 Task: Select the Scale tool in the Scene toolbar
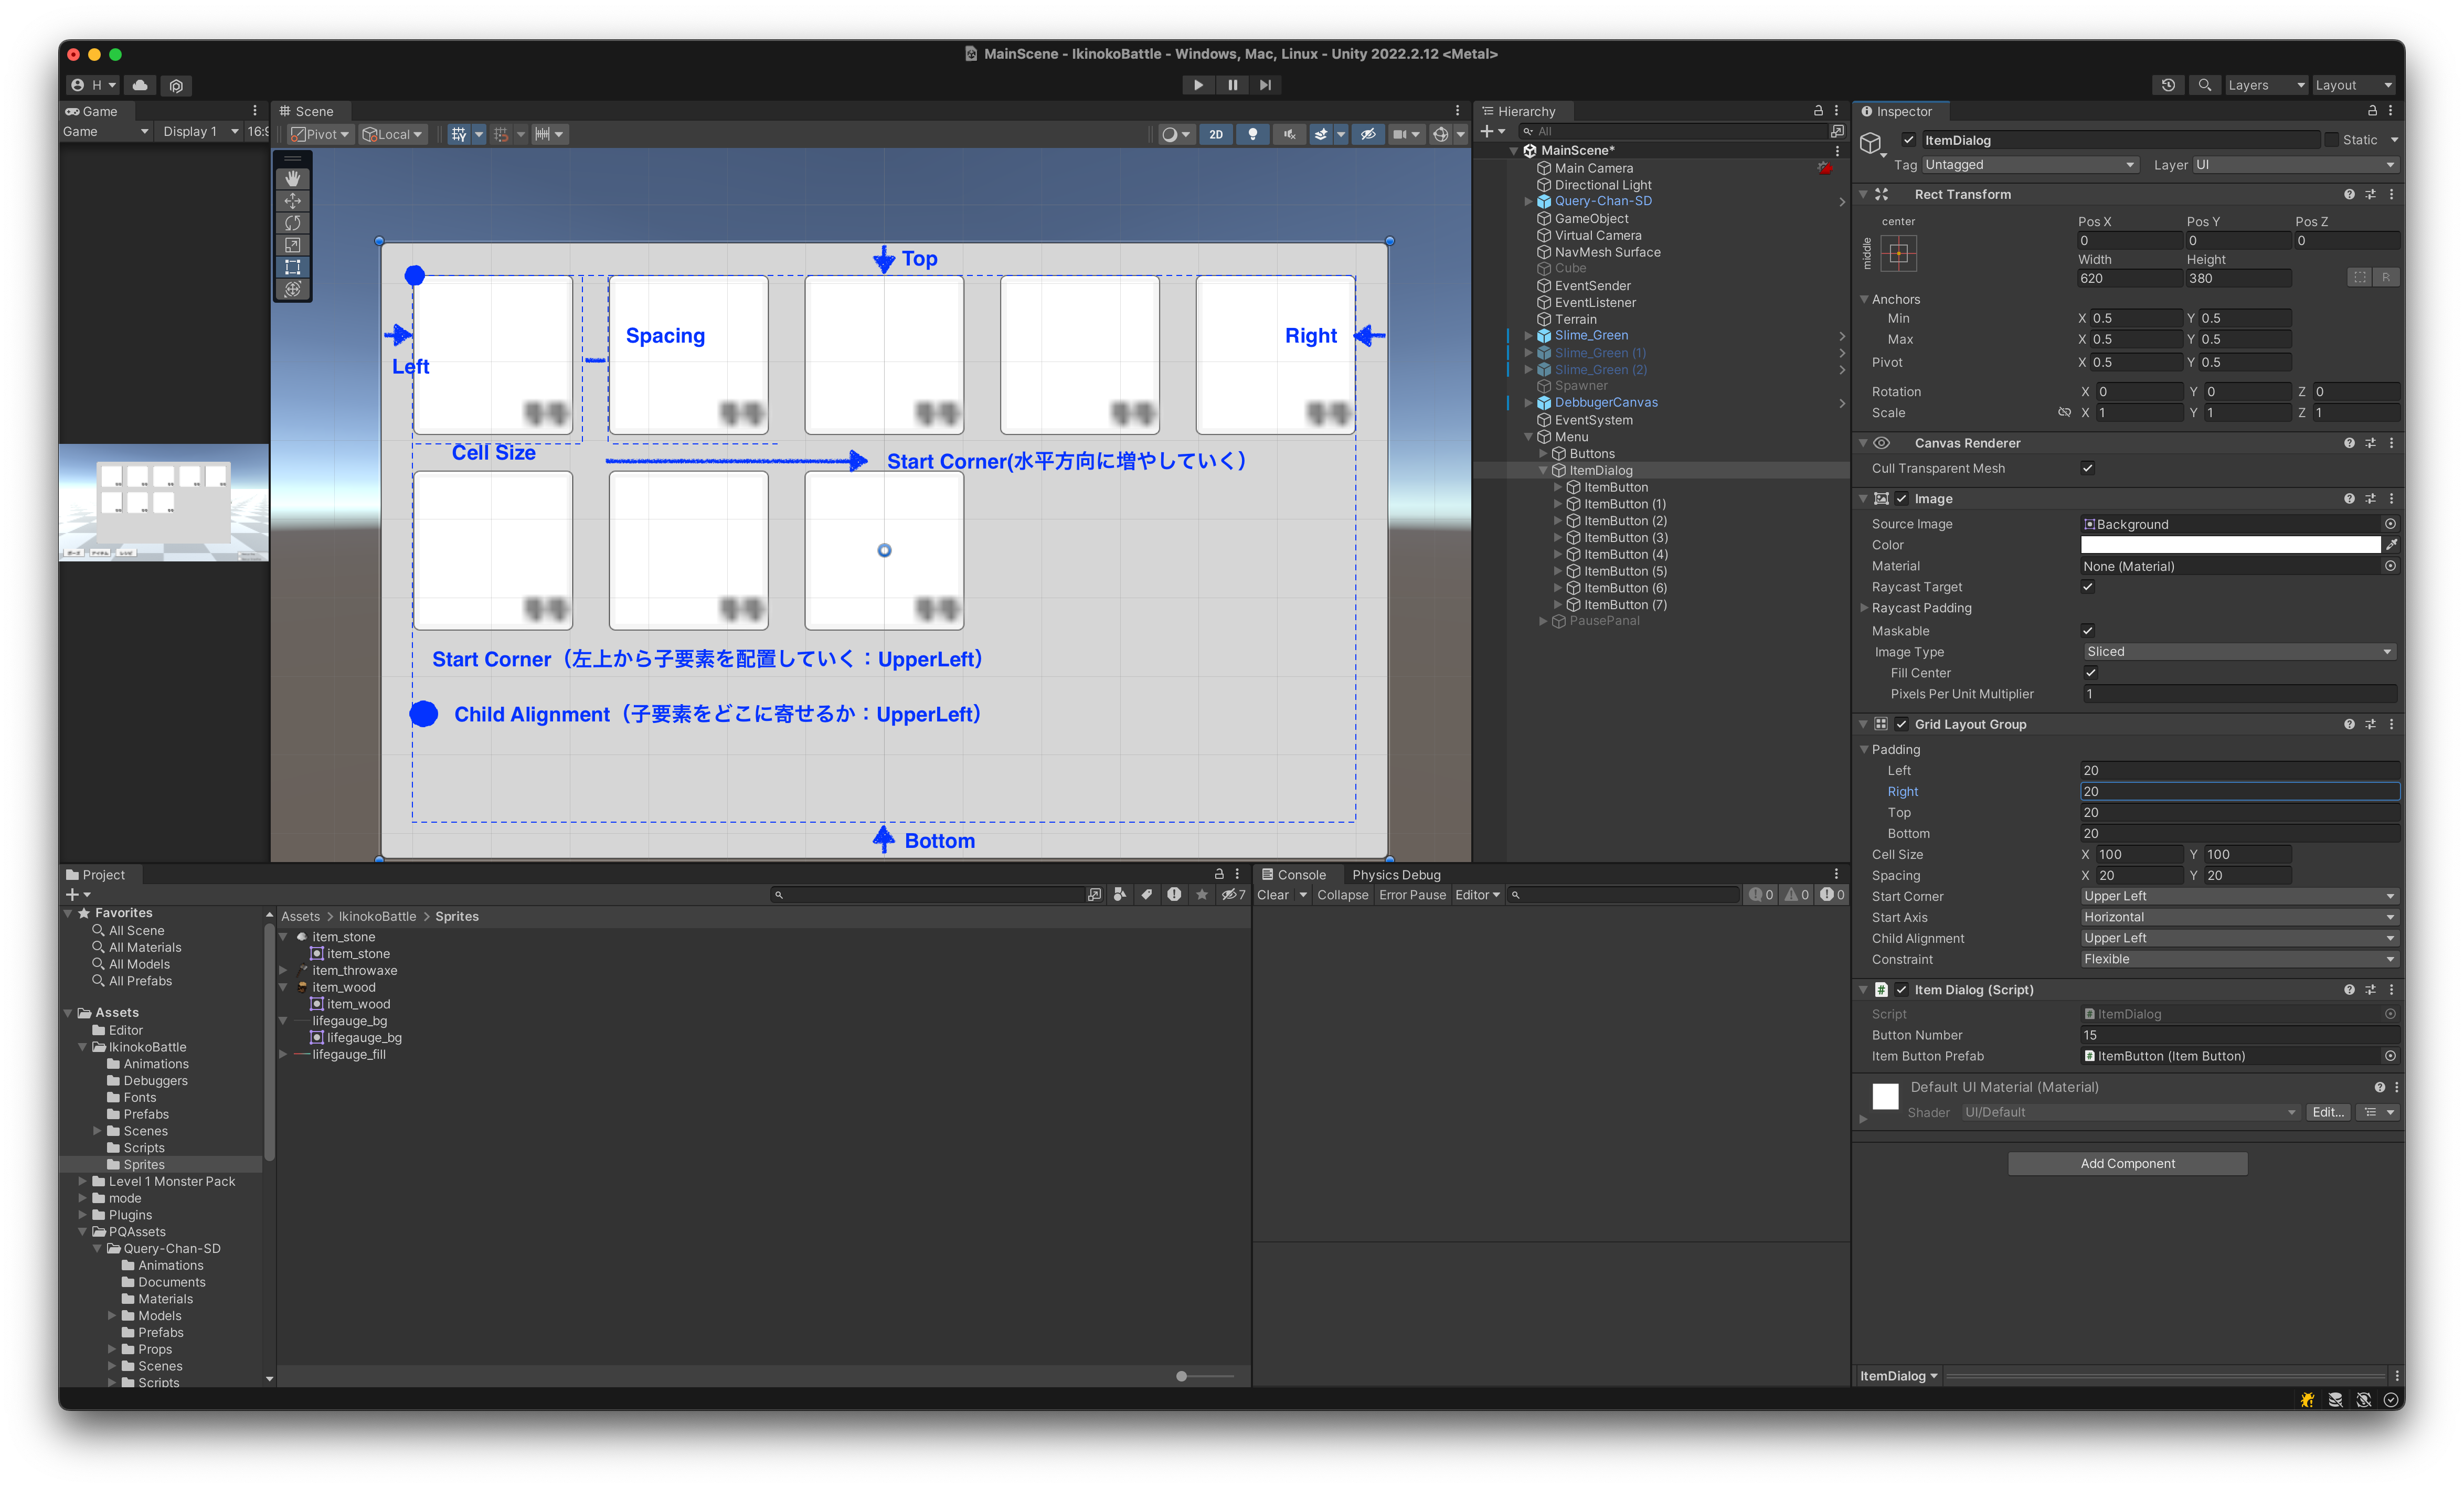tap(293, 245)
